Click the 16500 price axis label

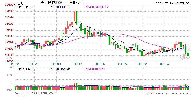coord(9,17)
